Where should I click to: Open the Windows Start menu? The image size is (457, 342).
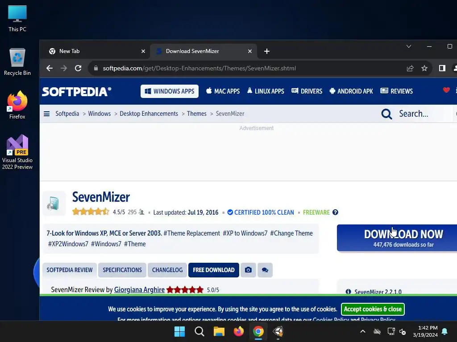click(179, 331)
